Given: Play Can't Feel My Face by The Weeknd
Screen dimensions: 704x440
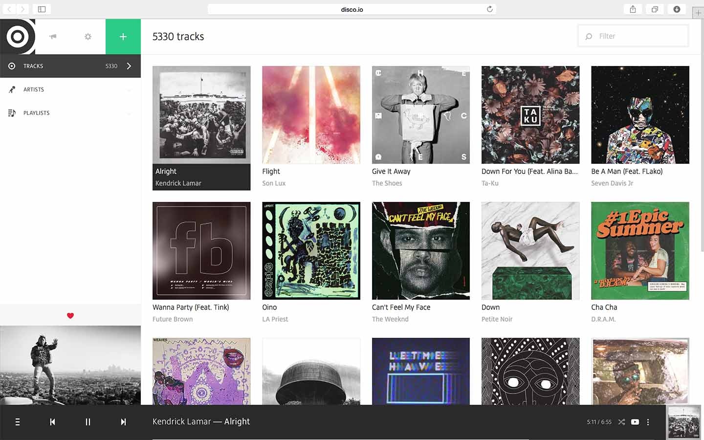Looking at the screenshot, I should 420,251.
